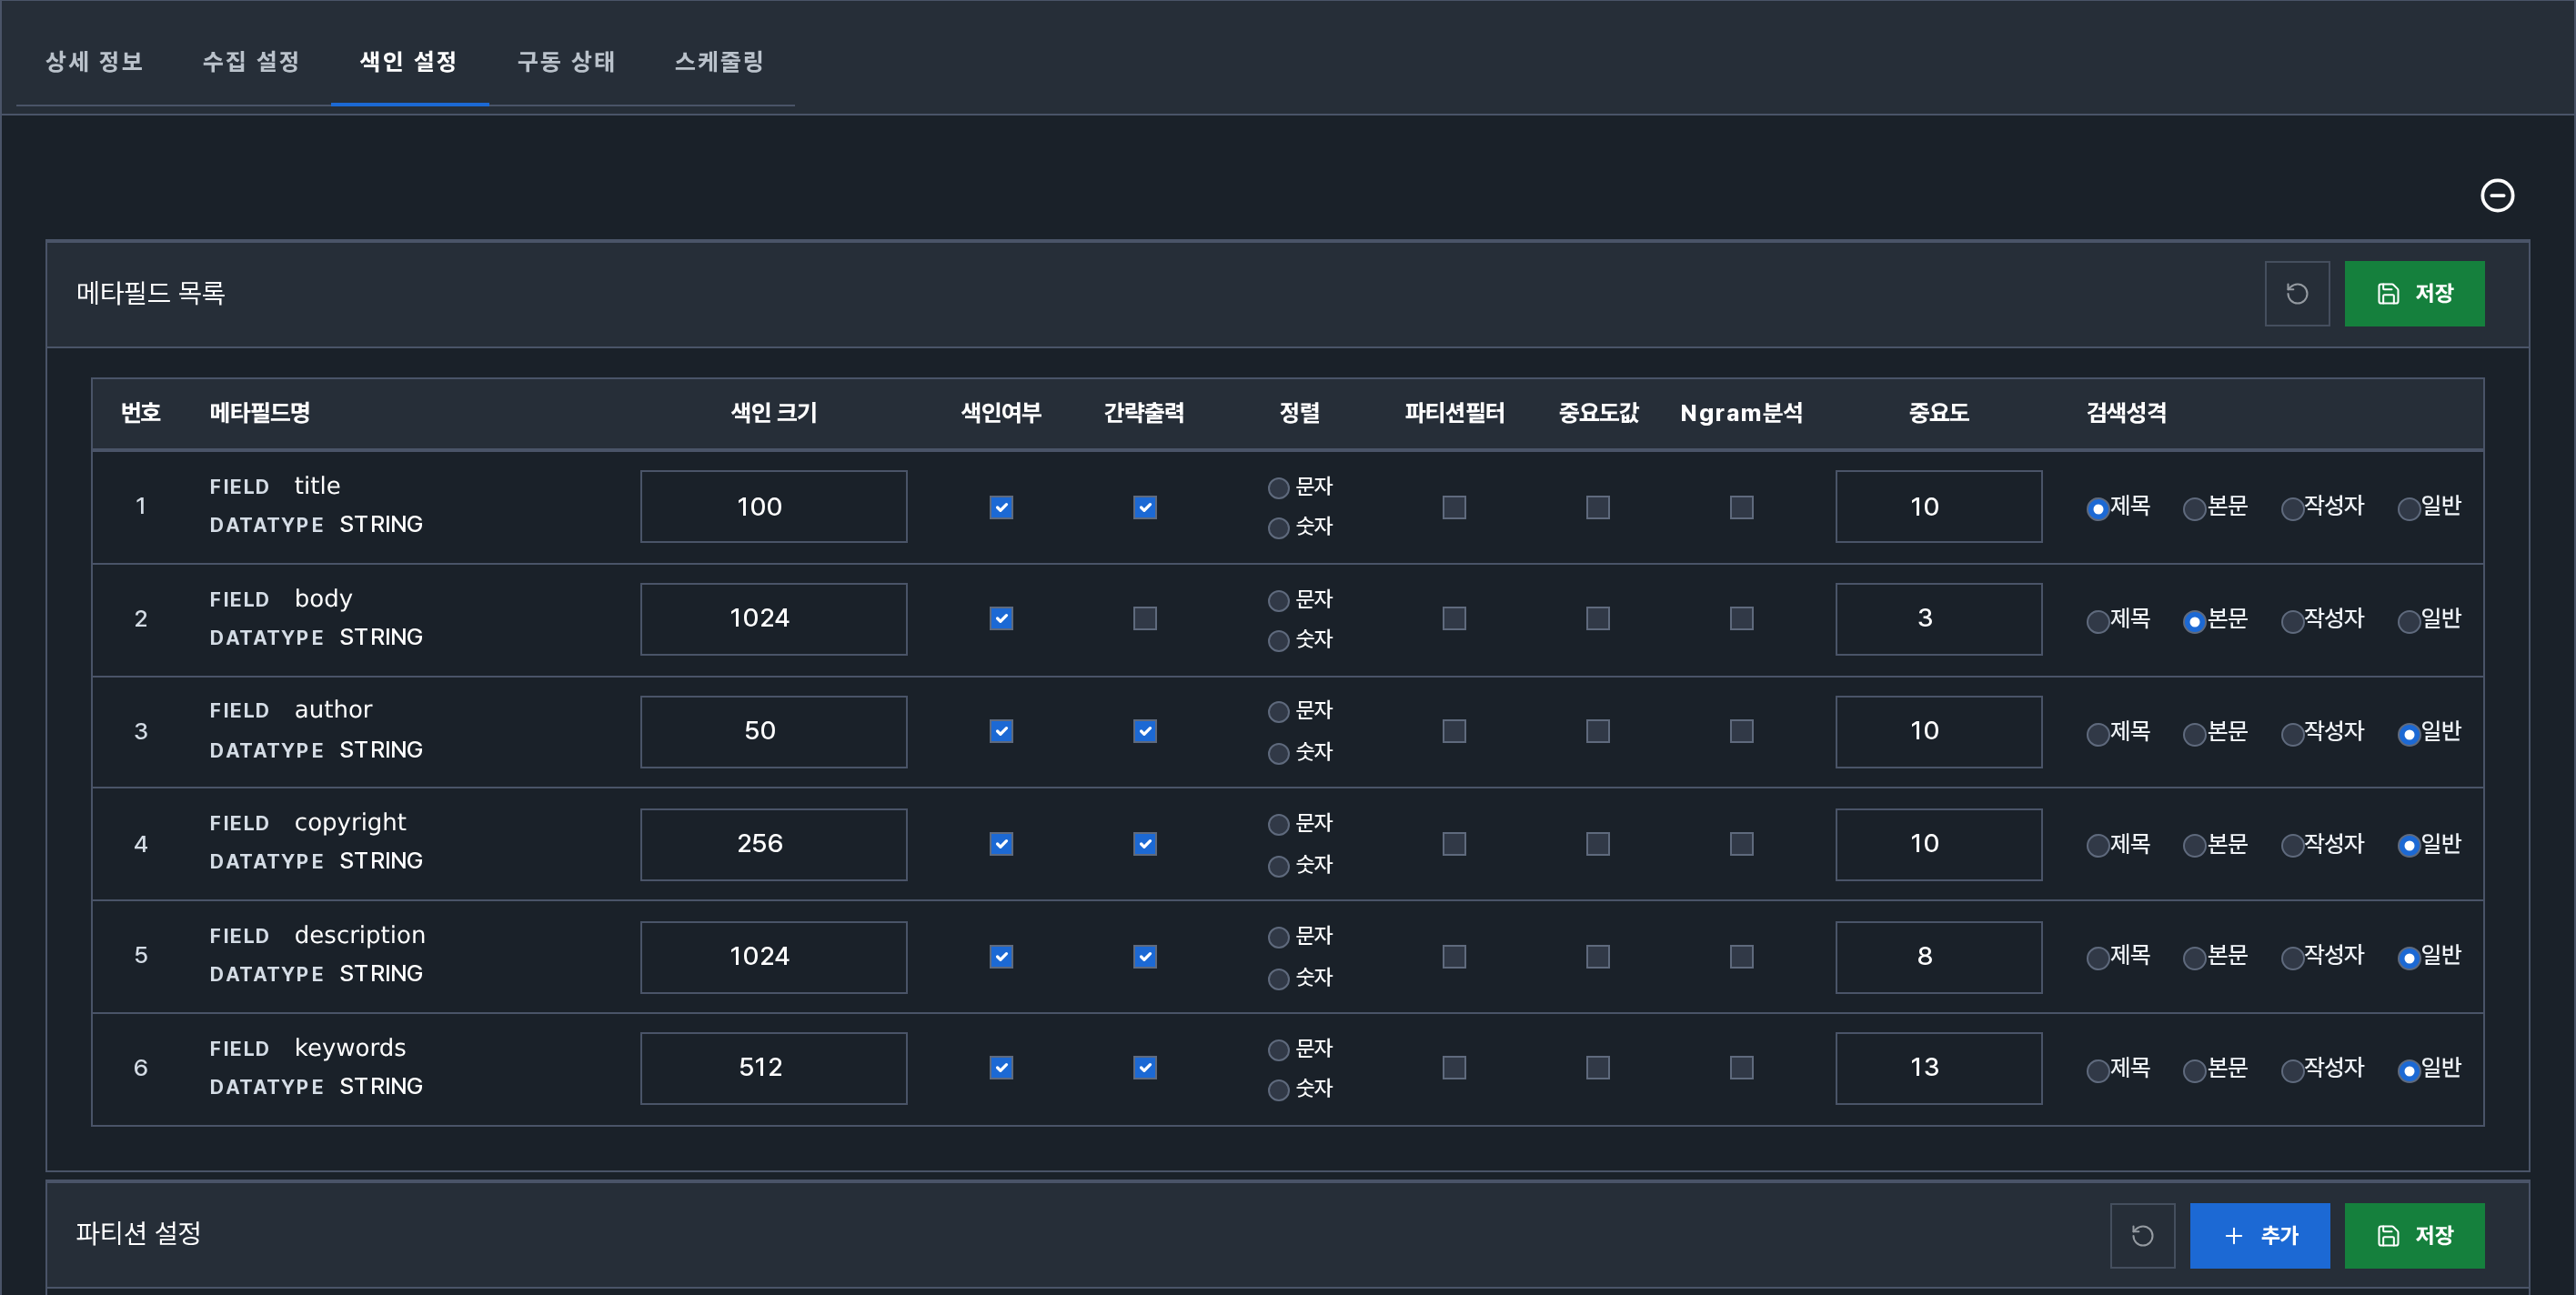Edit 중요도 value 10 for title field

tap(1938, 506)
